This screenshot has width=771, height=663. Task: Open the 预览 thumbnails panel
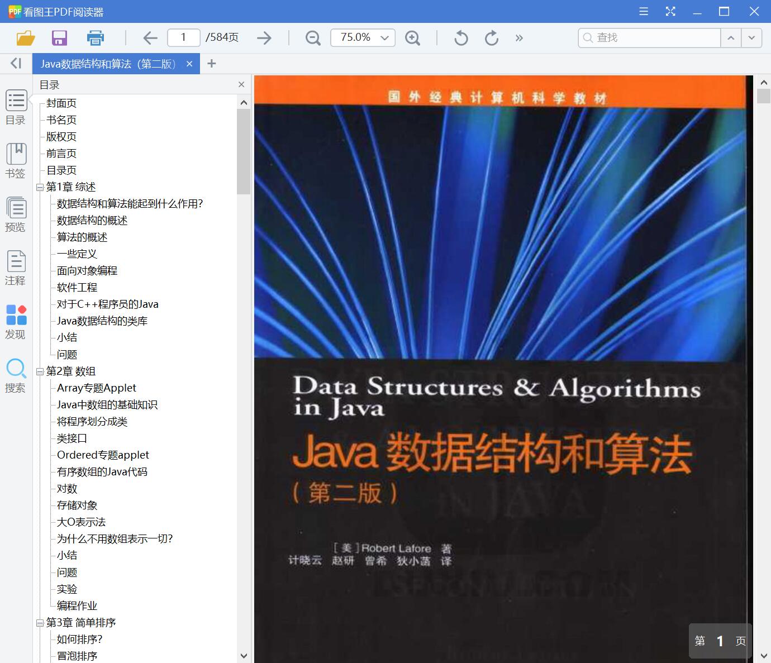16,214
